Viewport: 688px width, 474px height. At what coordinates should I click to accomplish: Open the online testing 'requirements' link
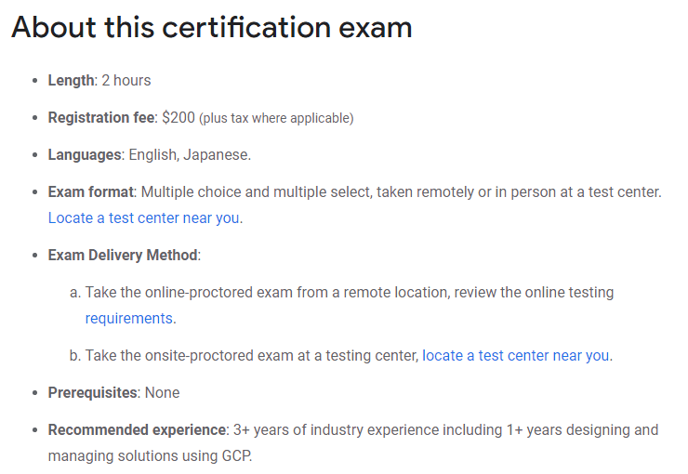[x=129, y=319]
